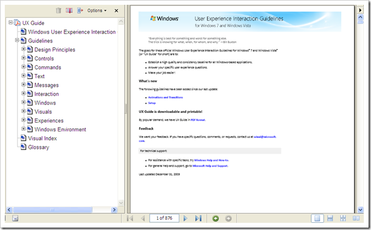Select the Guidelines bookmark
The height and width of the screenshot is (230, 371).
tap(41, 41)
